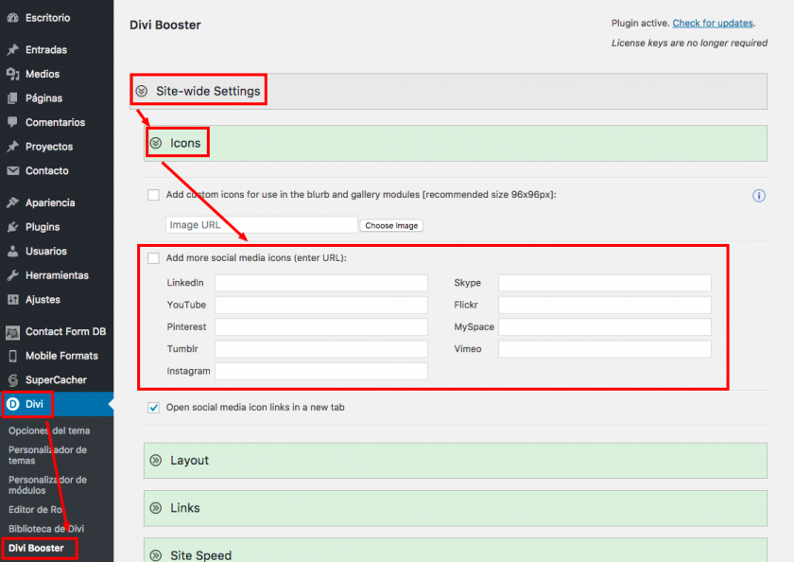Click the info icon beside custom icons option
This screenshot has width=794, height=562.
coord(758,196)
